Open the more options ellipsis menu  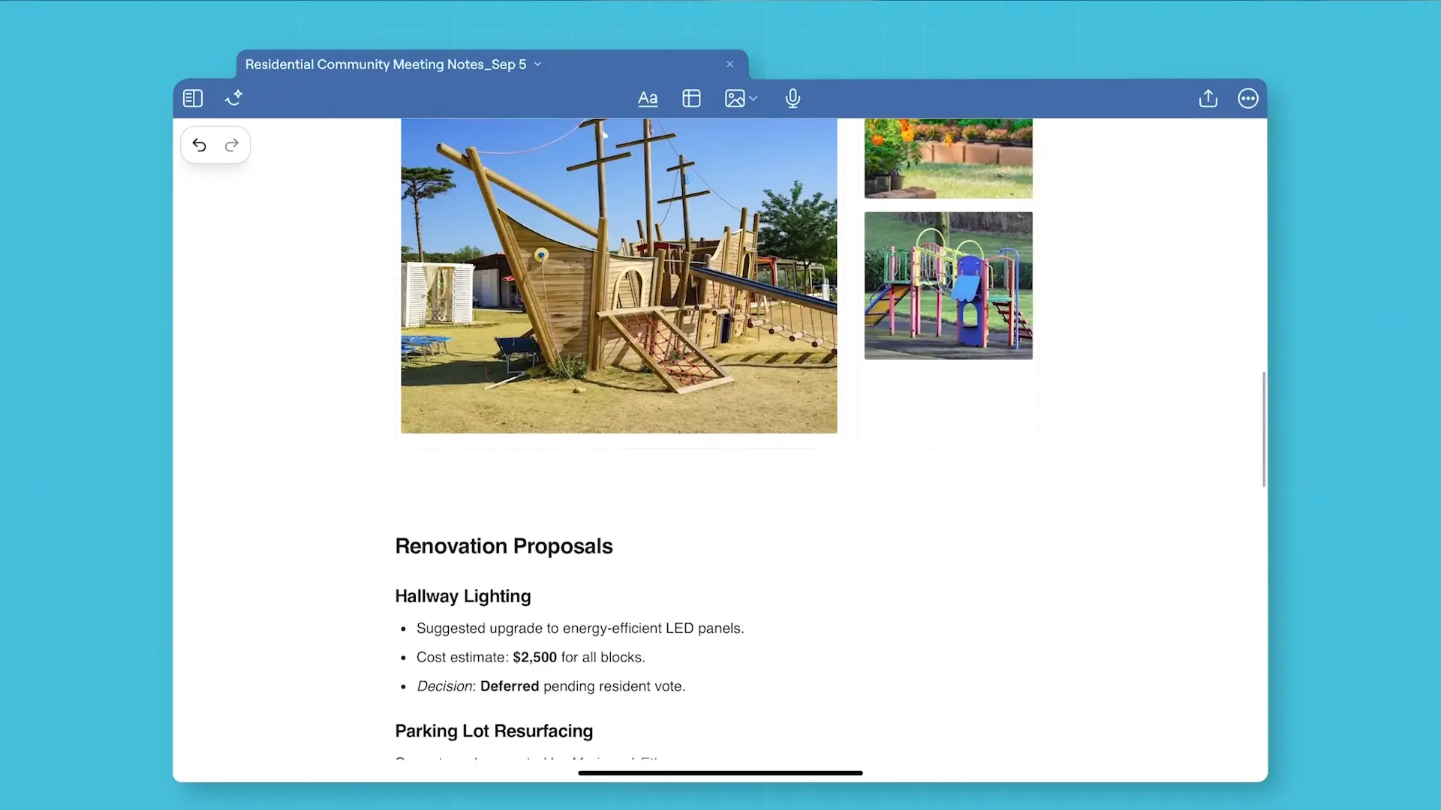[1247, 98]
